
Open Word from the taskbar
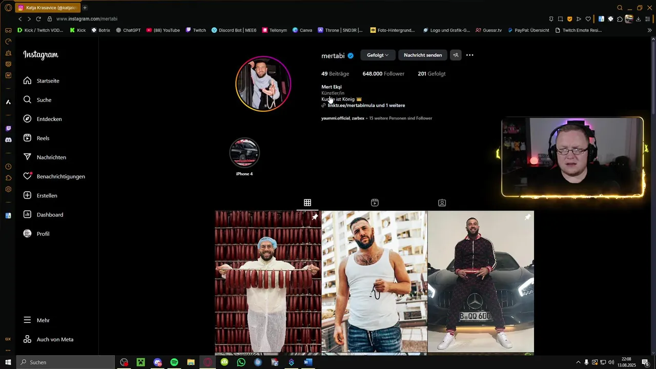click(308, 362)
